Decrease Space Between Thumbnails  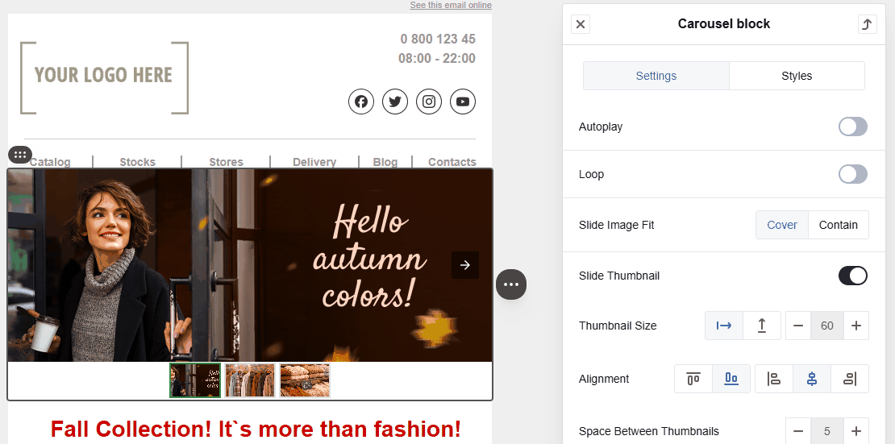click(798, 431)
